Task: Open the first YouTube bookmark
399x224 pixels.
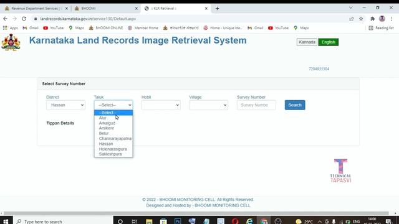Action: coord(54,28)
